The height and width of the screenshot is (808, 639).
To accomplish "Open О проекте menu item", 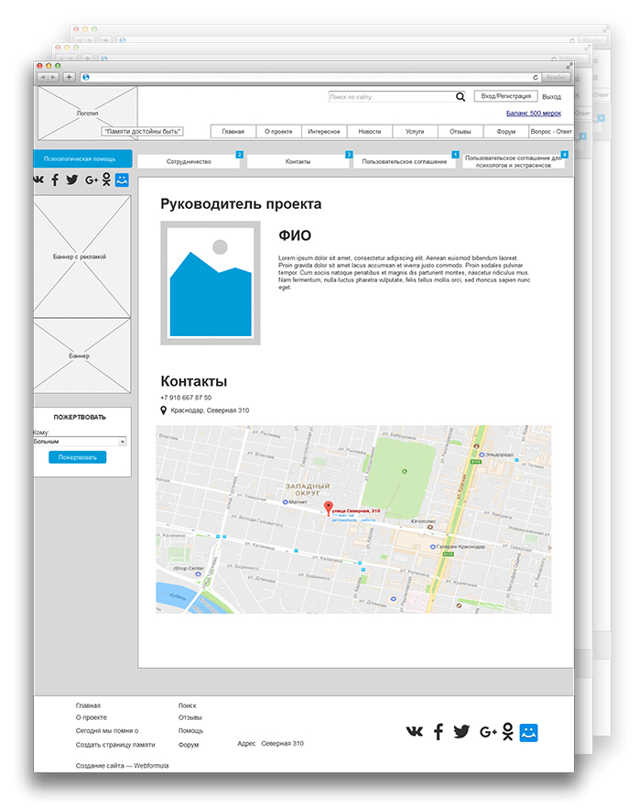I will tap(278, 131).
